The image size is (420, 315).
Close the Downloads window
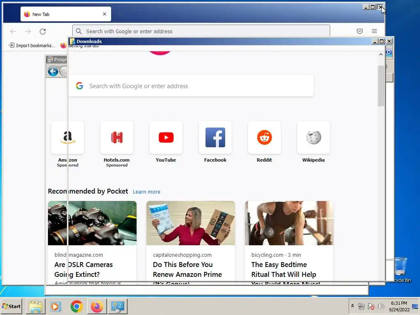pyautogui.click(x=389, y=41)
